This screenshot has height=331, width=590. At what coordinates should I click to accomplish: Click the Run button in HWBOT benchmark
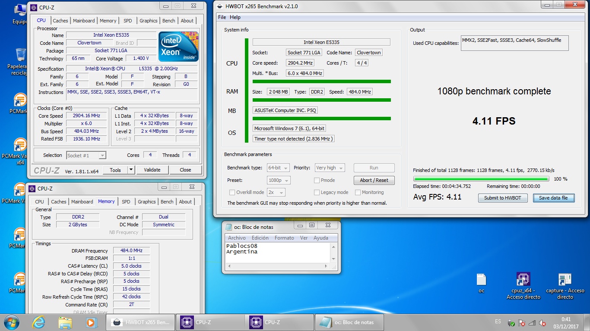(374, 168)
